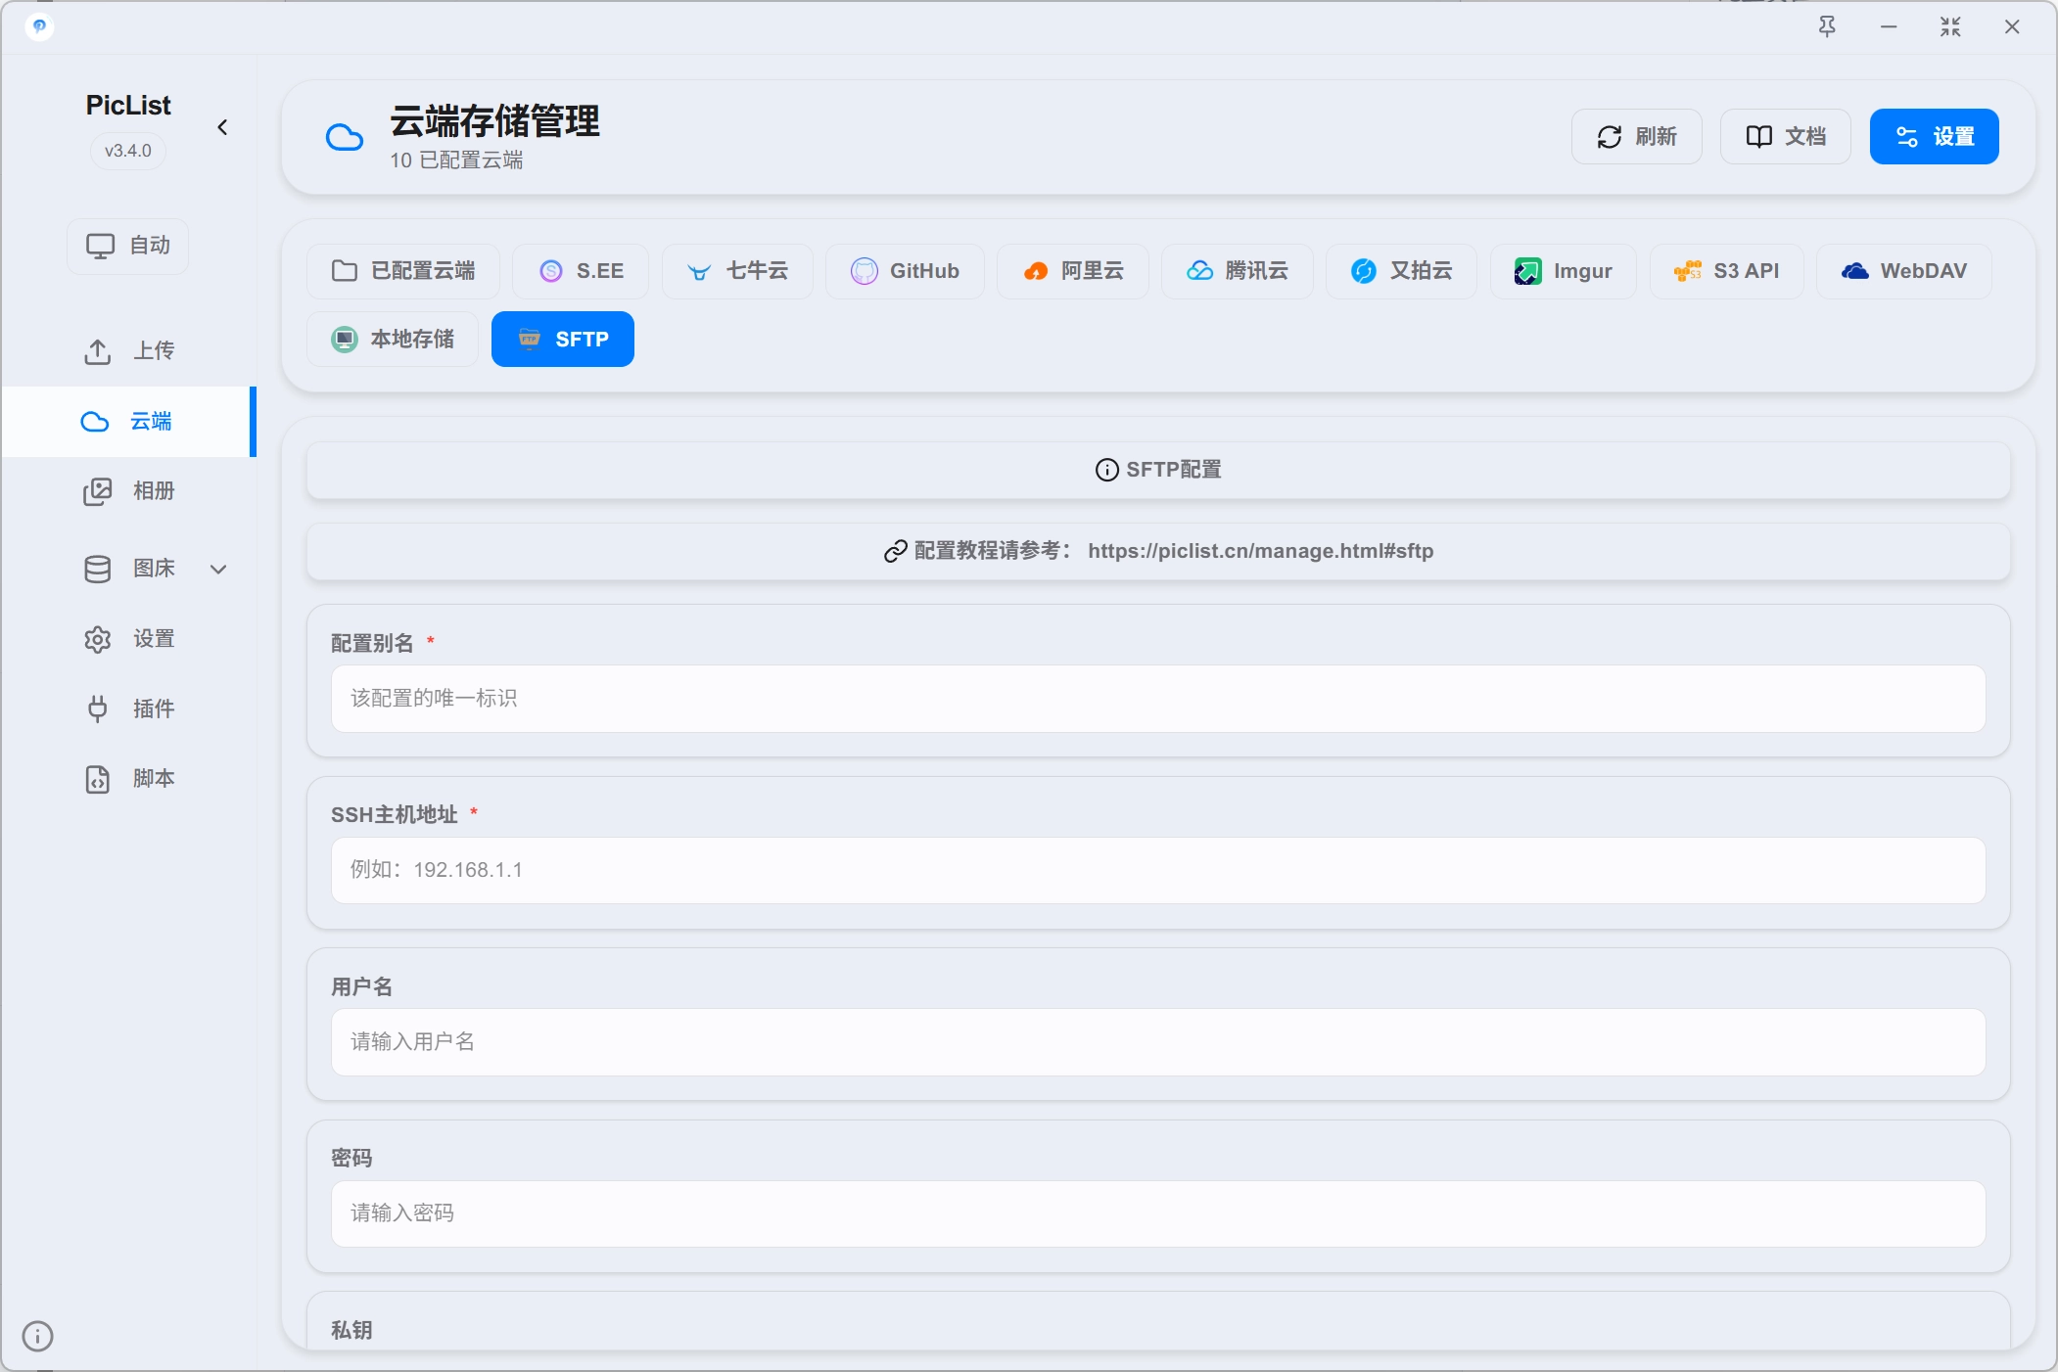Screen dimensions: 2058x1372
Task: Expand the 图床 submenu chevron
Action: (218, 569)
